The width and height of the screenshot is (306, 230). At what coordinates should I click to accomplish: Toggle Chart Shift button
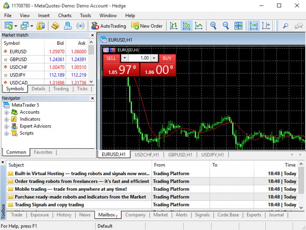point(266,26)
